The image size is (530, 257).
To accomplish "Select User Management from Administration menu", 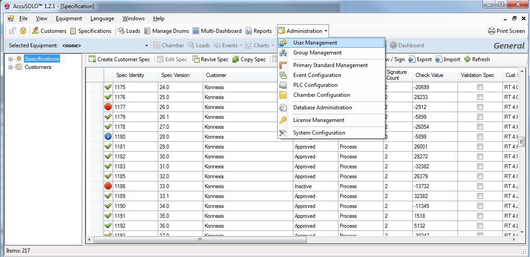I will 315,43.
